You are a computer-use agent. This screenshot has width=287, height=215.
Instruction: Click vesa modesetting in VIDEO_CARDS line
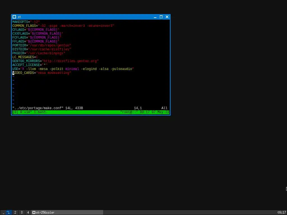tap(54, 73)
